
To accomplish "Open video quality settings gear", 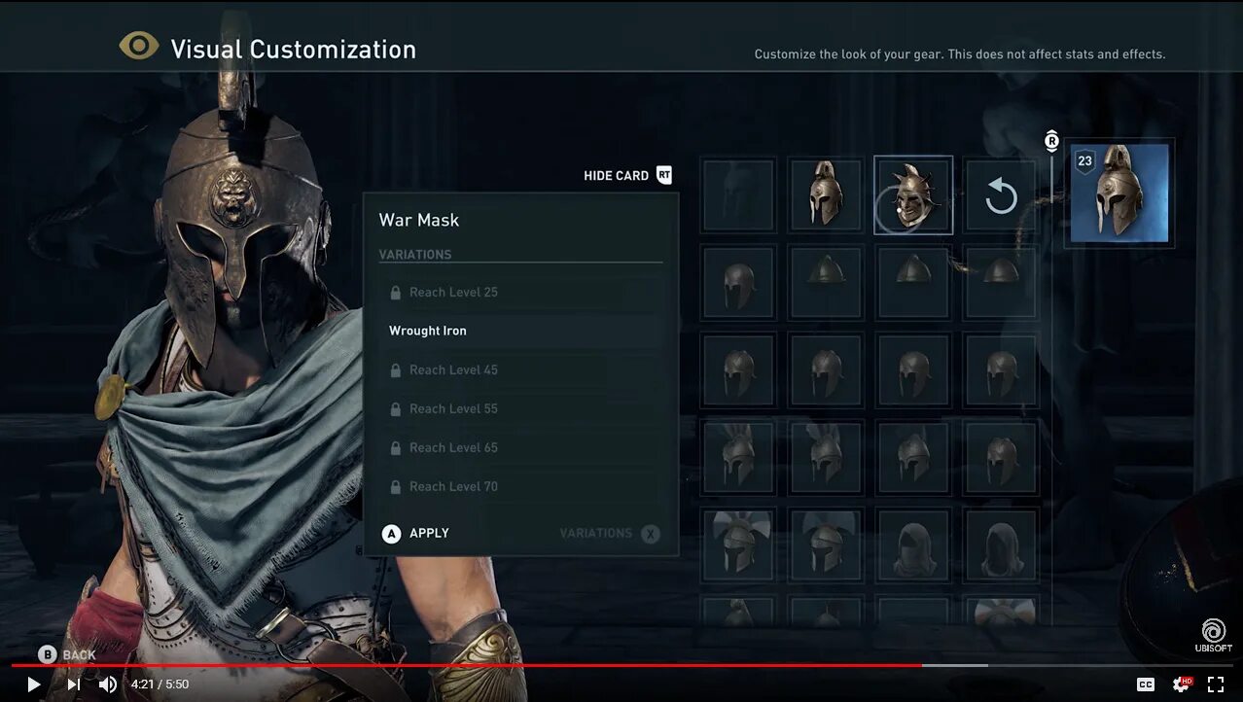I will click(x=1182, y=684).
